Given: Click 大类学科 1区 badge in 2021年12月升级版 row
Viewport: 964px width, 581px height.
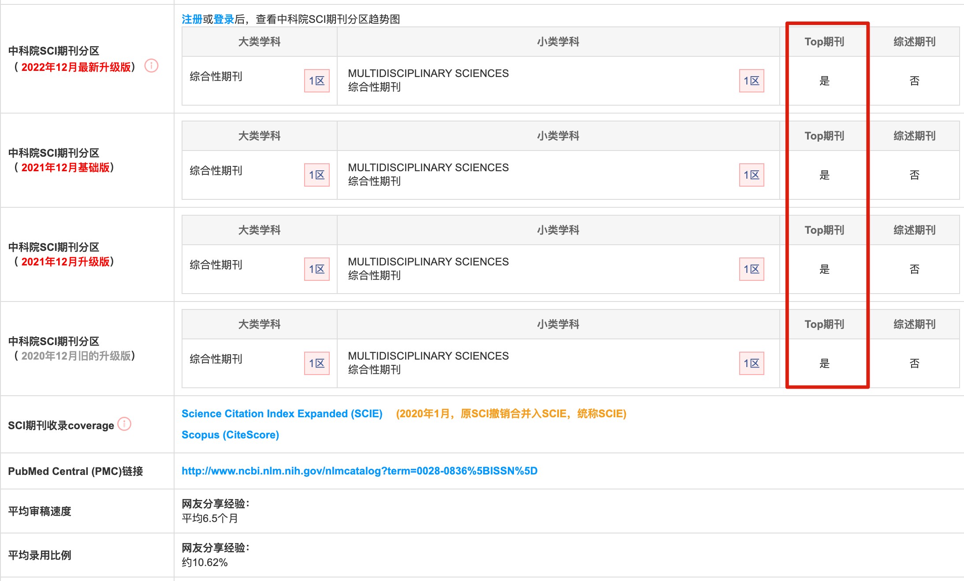Looking at the screenshot, I should (316, 269).
